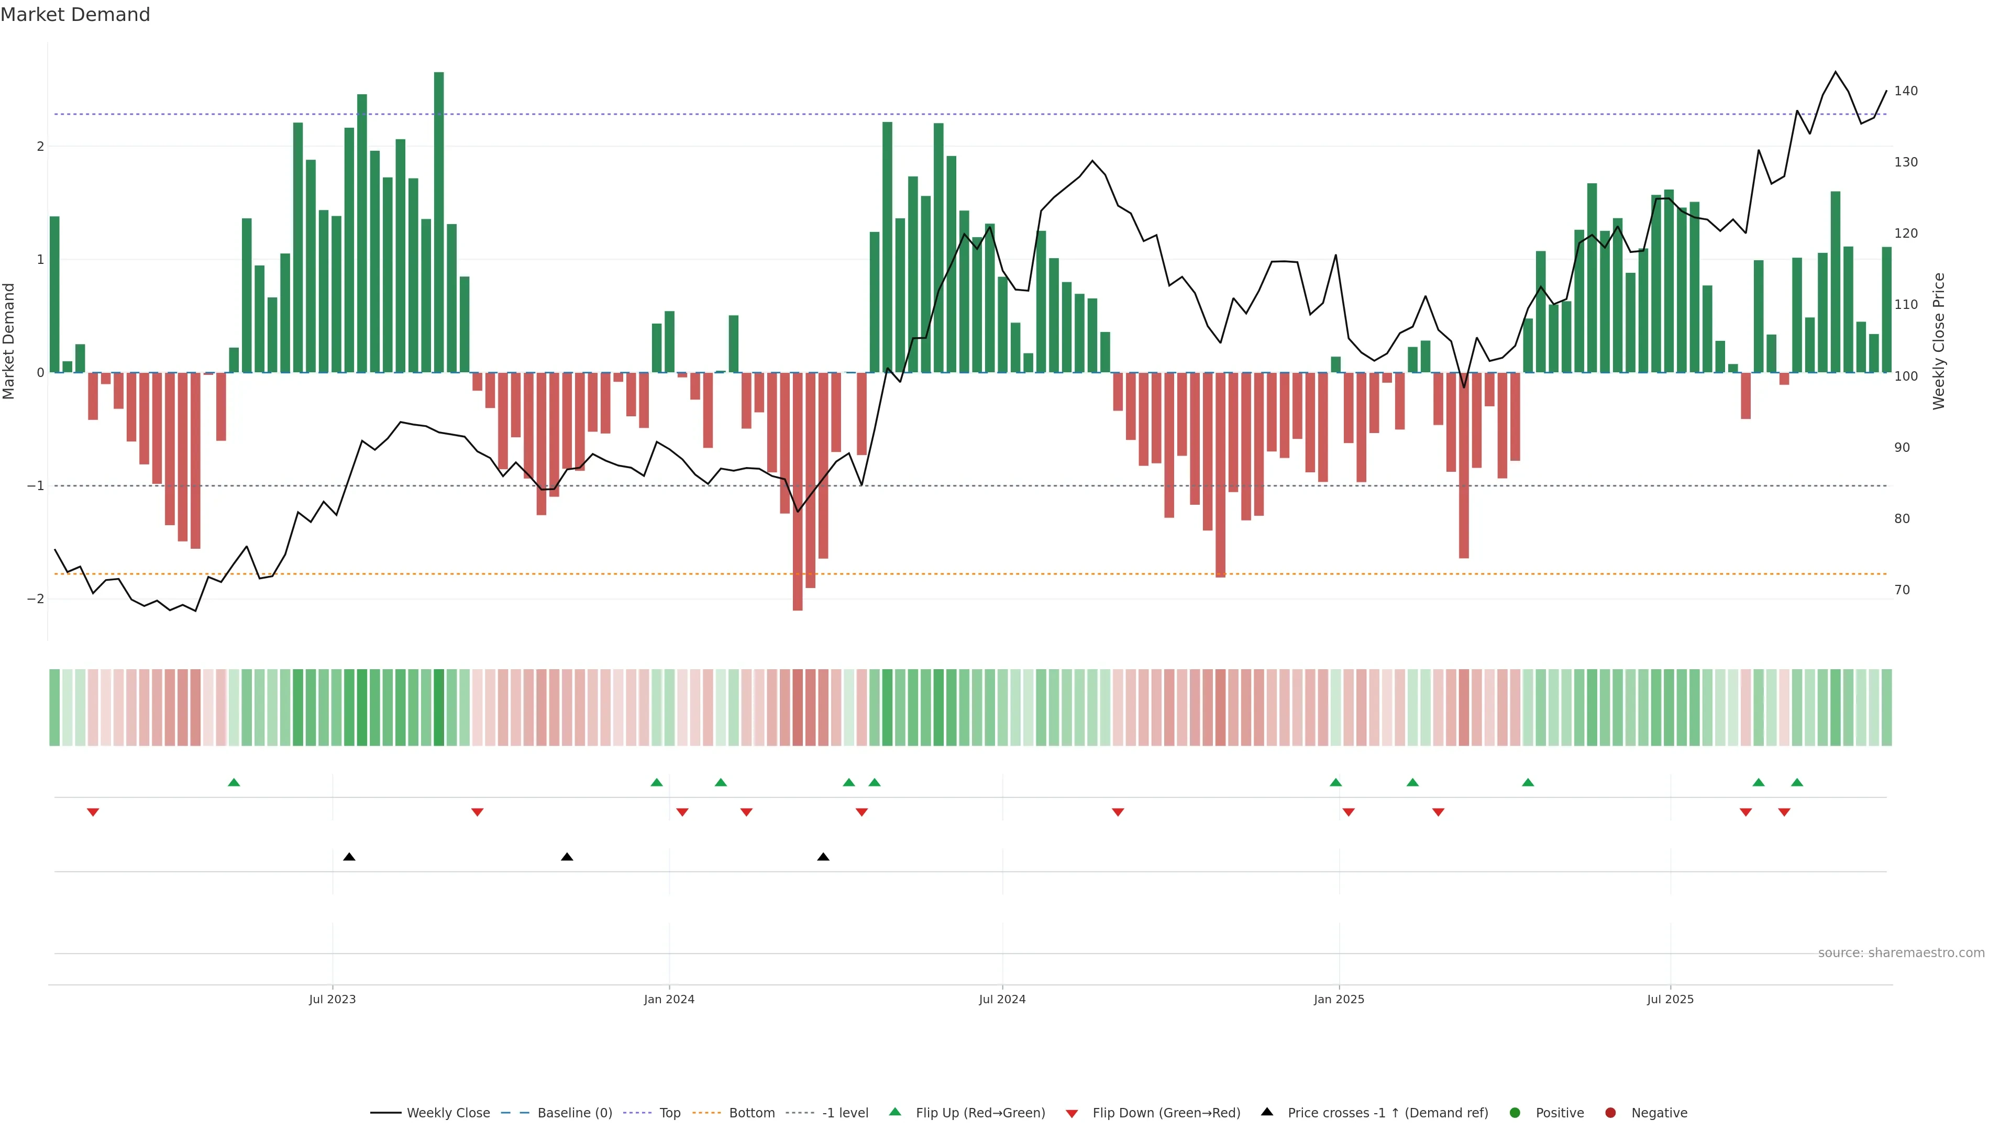Viewport: 2011px width, 1131px height.
Task: Click darkest green heat-strip cell near Jul 2023
Action: coord(439,707)
